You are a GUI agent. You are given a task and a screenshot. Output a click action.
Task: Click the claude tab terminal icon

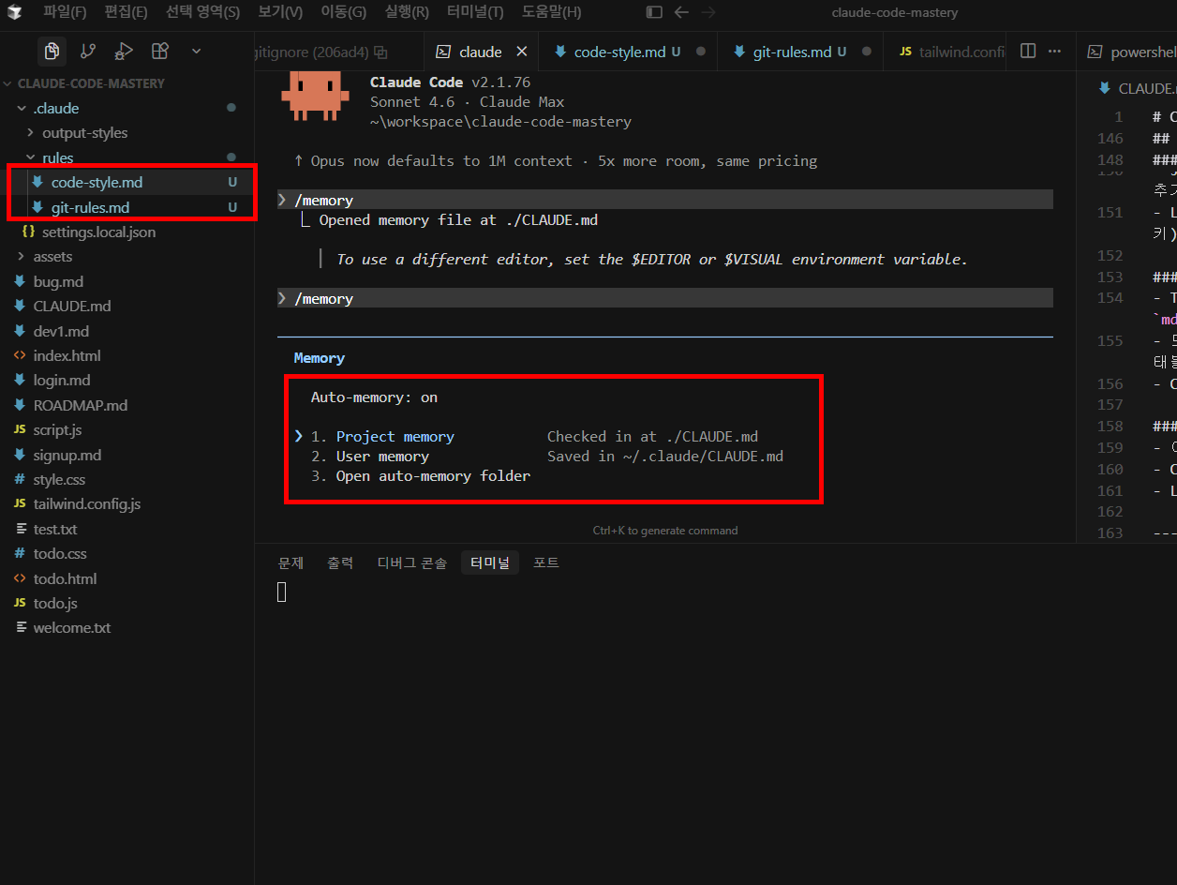click(443, 52)
